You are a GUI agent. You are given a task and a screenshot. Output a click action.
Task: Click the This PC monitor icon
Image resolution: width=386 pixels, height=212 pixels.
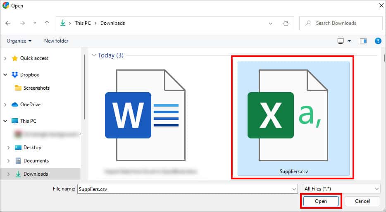coord(15,121)
